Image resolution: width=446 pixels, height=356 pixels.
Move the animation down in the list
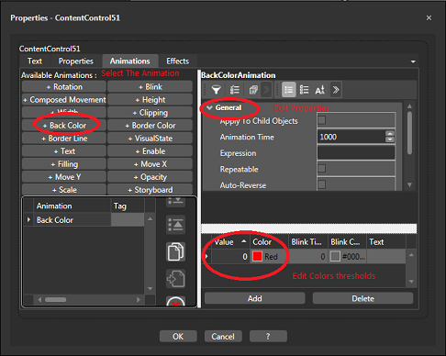[x=175, y=201]
